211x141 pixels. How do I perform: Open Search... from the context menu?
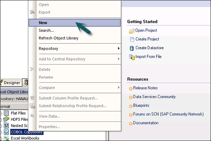coord(46,31)
